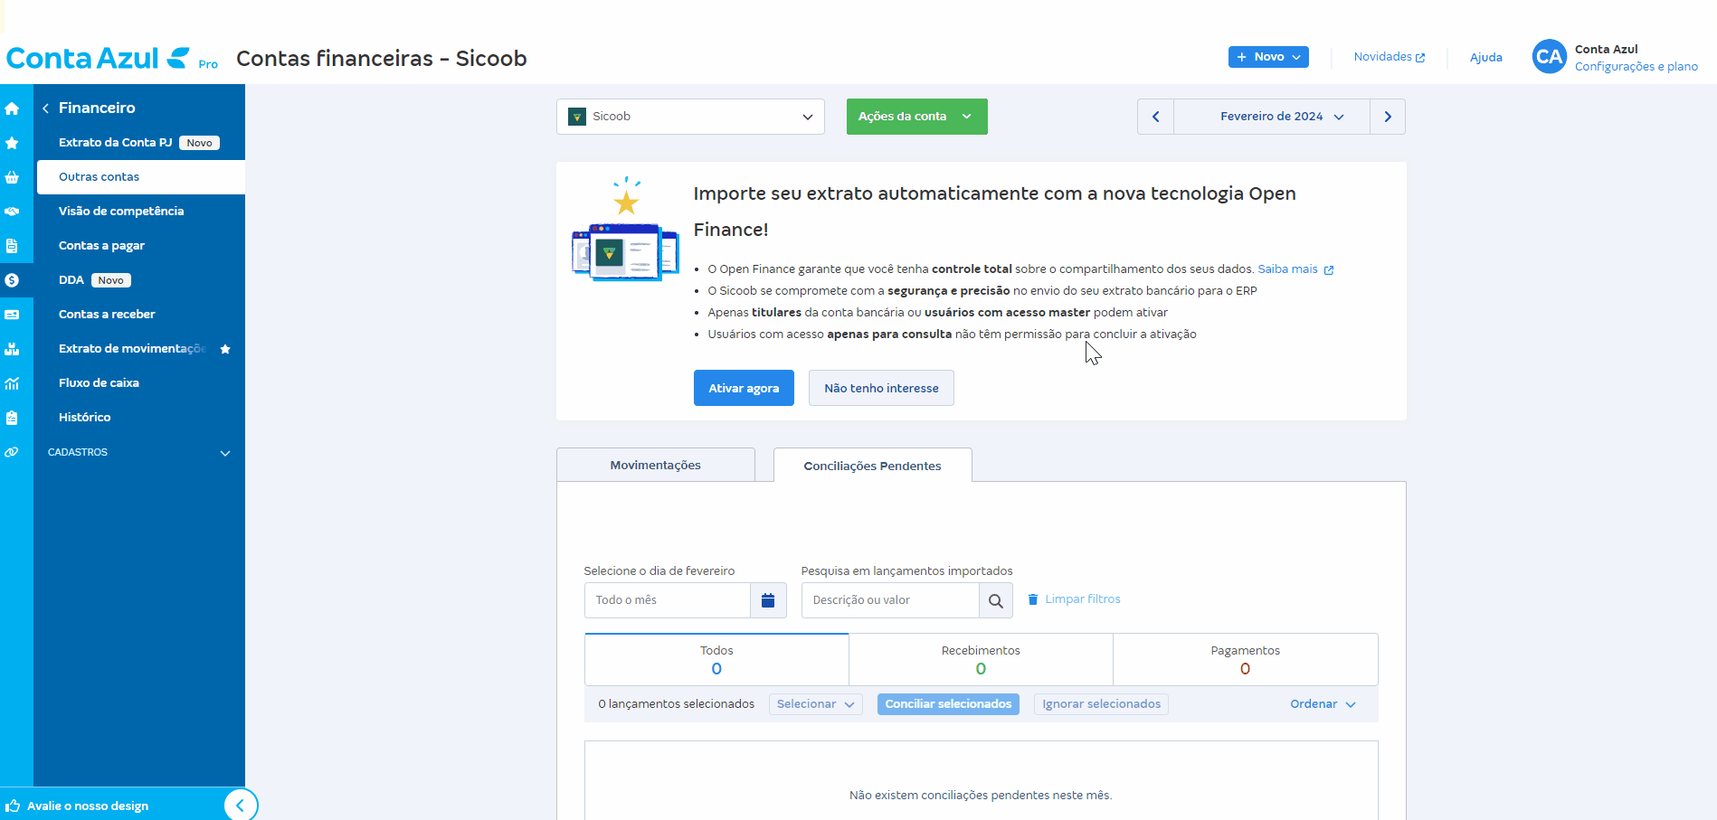1717x820 pixels.
Task: Click the star next to Extrato de movimentações
Action: click(x=225, y=349)
